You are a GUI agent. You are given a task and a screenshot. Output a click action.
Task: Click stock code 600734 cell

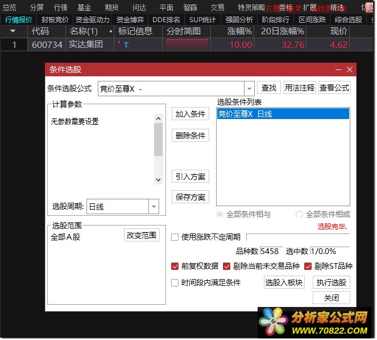pyautogui.click(x=47, y=44)
